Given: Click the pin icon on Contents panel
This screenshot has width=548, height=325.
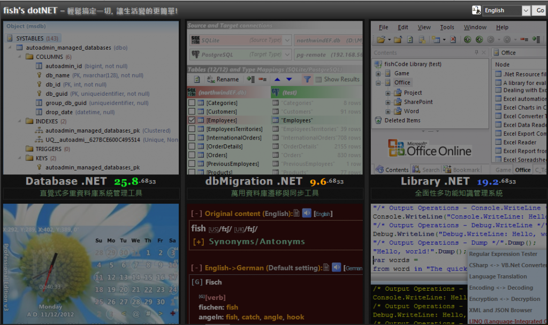Looking at the screenshot, I should click(x=476, y=53).
